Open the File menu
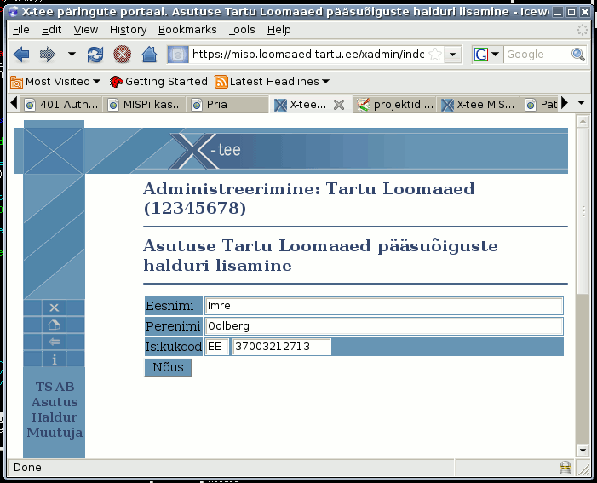Viewport: 597px width, 483px height. 21,30
